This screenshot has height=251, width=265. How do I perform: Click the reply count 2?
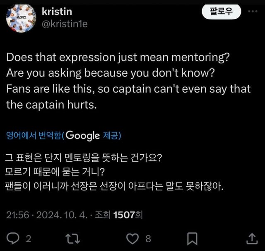point(29,239)
